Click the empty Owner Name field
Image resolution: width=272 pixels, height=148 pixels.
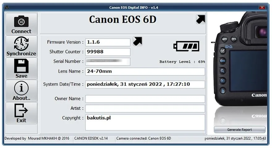click(x=145, y=99)
